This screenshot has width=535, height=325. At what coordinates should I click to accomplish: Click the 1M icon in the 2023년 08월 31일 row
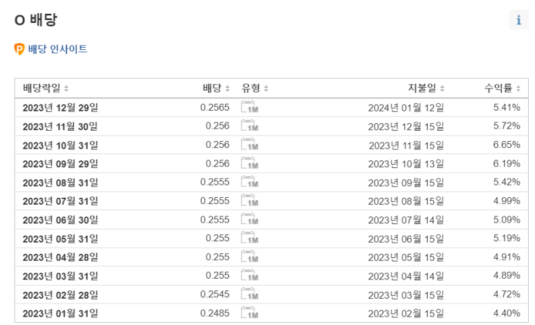tap(249, 182)
